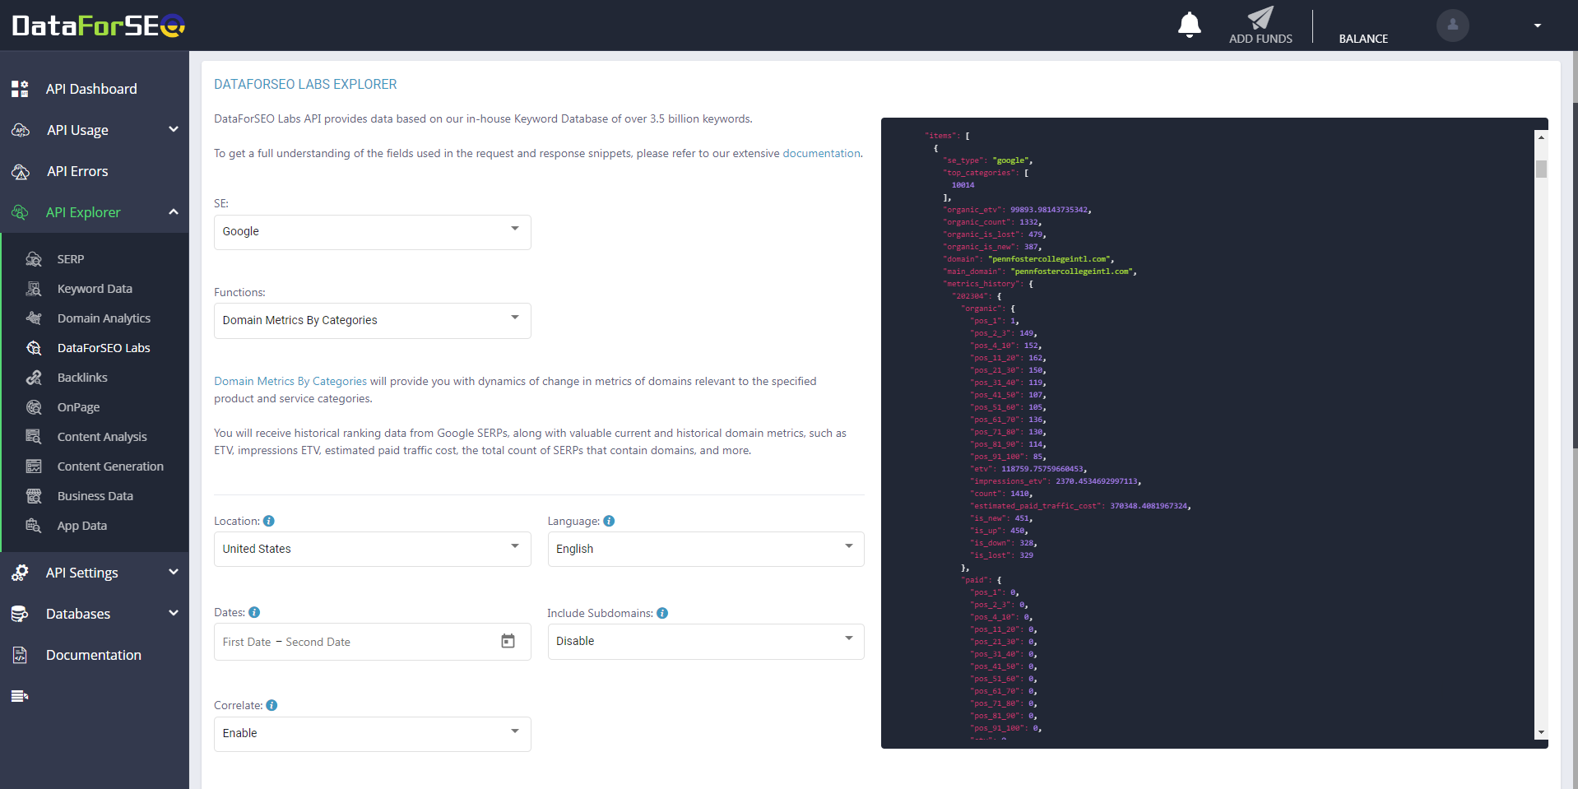Click the JSON panel scrollbar down arrow
Screen dimensions: 1578x789
[x=1541, y=732]
